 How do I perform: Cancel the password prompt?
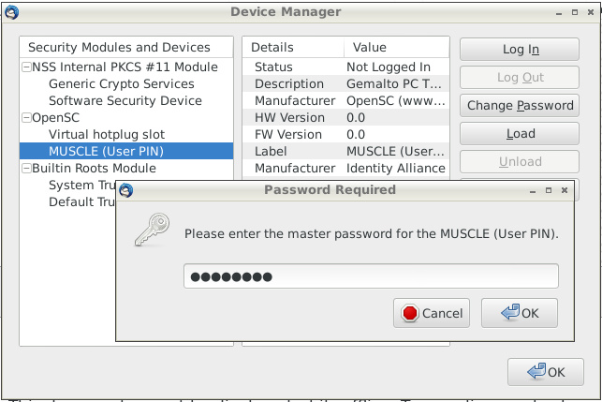point(432,313)
